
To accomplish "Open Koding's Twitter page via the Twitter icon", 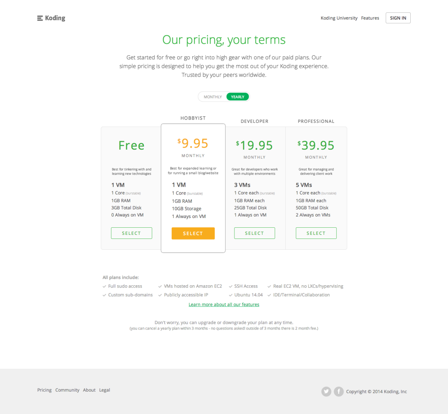I will [x=326, y=391].
